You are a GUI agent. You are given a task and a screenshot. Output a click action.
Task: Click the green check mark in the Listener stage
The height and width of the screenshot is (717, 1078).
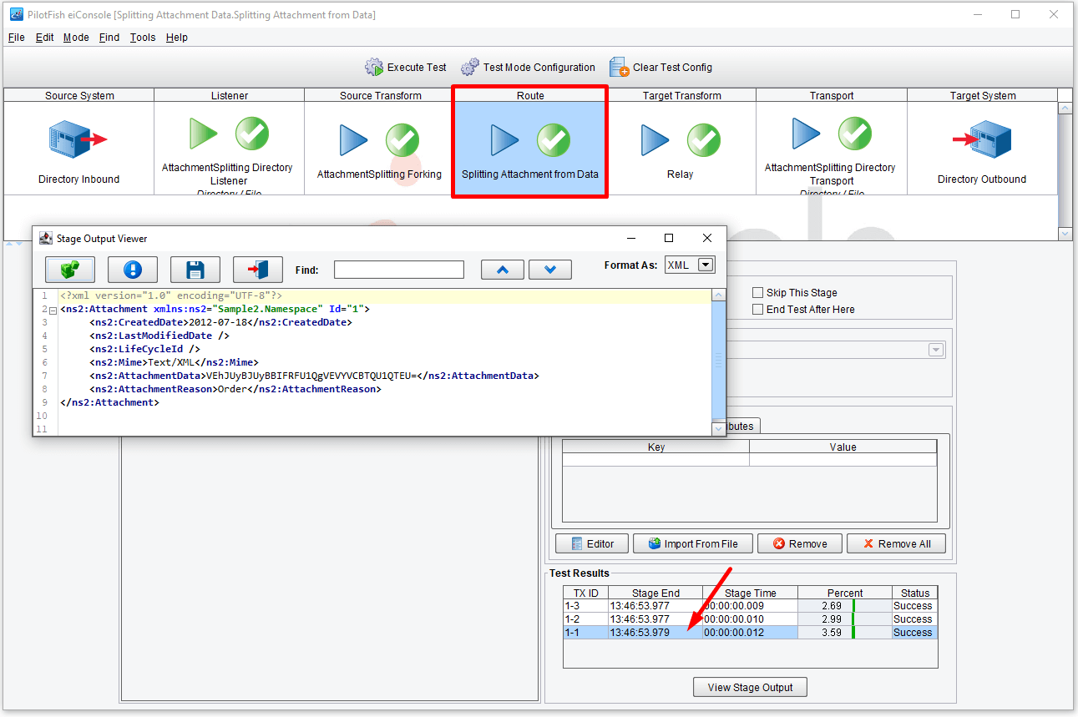pyautogui.click(x=252, y=134)
